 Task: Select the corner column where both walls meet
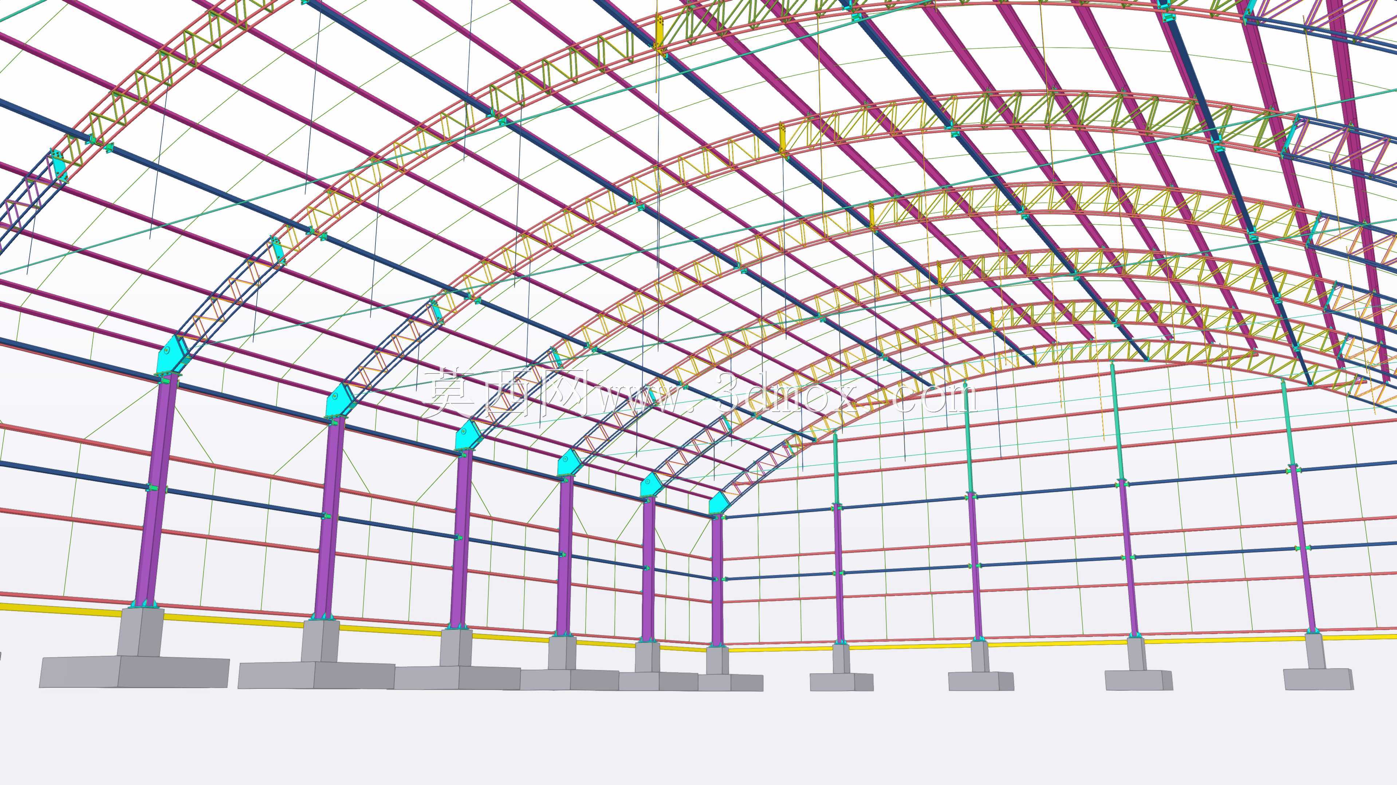[x=717, y=581]
